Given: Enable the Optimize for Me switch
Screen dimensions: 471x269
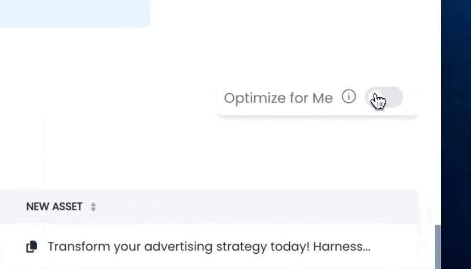Looking at the screenshot, I should click(384, 97).
